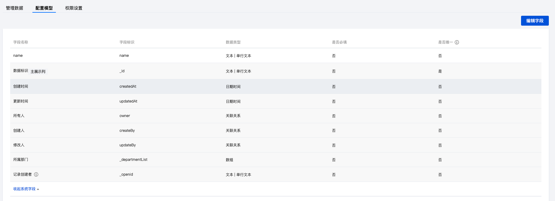Viewport: 555px width, 201px height.
Task: Select the 配置模型 tab
Action: [44, 8]
